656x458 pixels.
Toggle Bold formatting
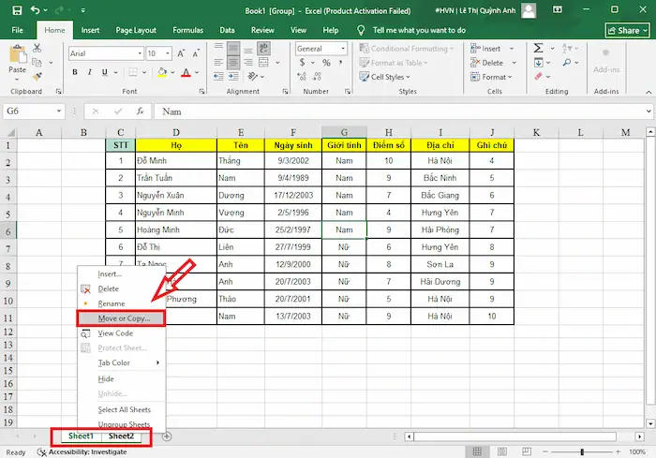[x=75, y=72]
